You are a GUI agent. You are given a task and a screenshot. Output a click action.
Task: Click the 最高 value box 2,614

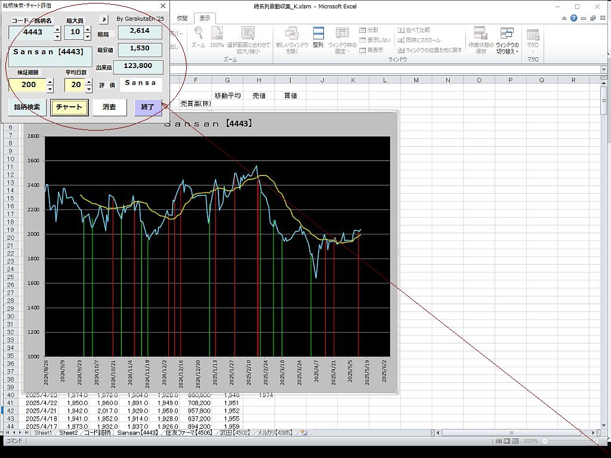tap(140, 32)
